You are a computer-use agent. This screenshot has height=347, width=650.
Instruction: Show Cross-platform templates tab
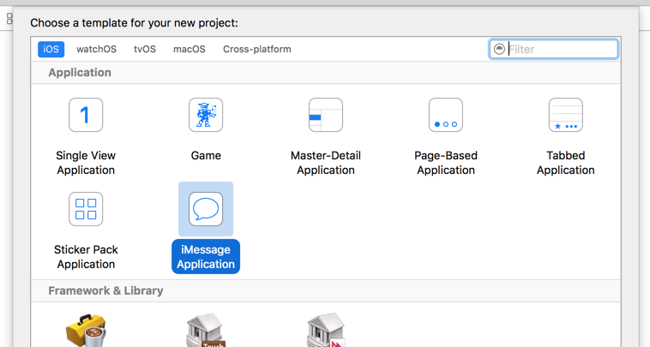pyautogui.click(x=257, y=50)
